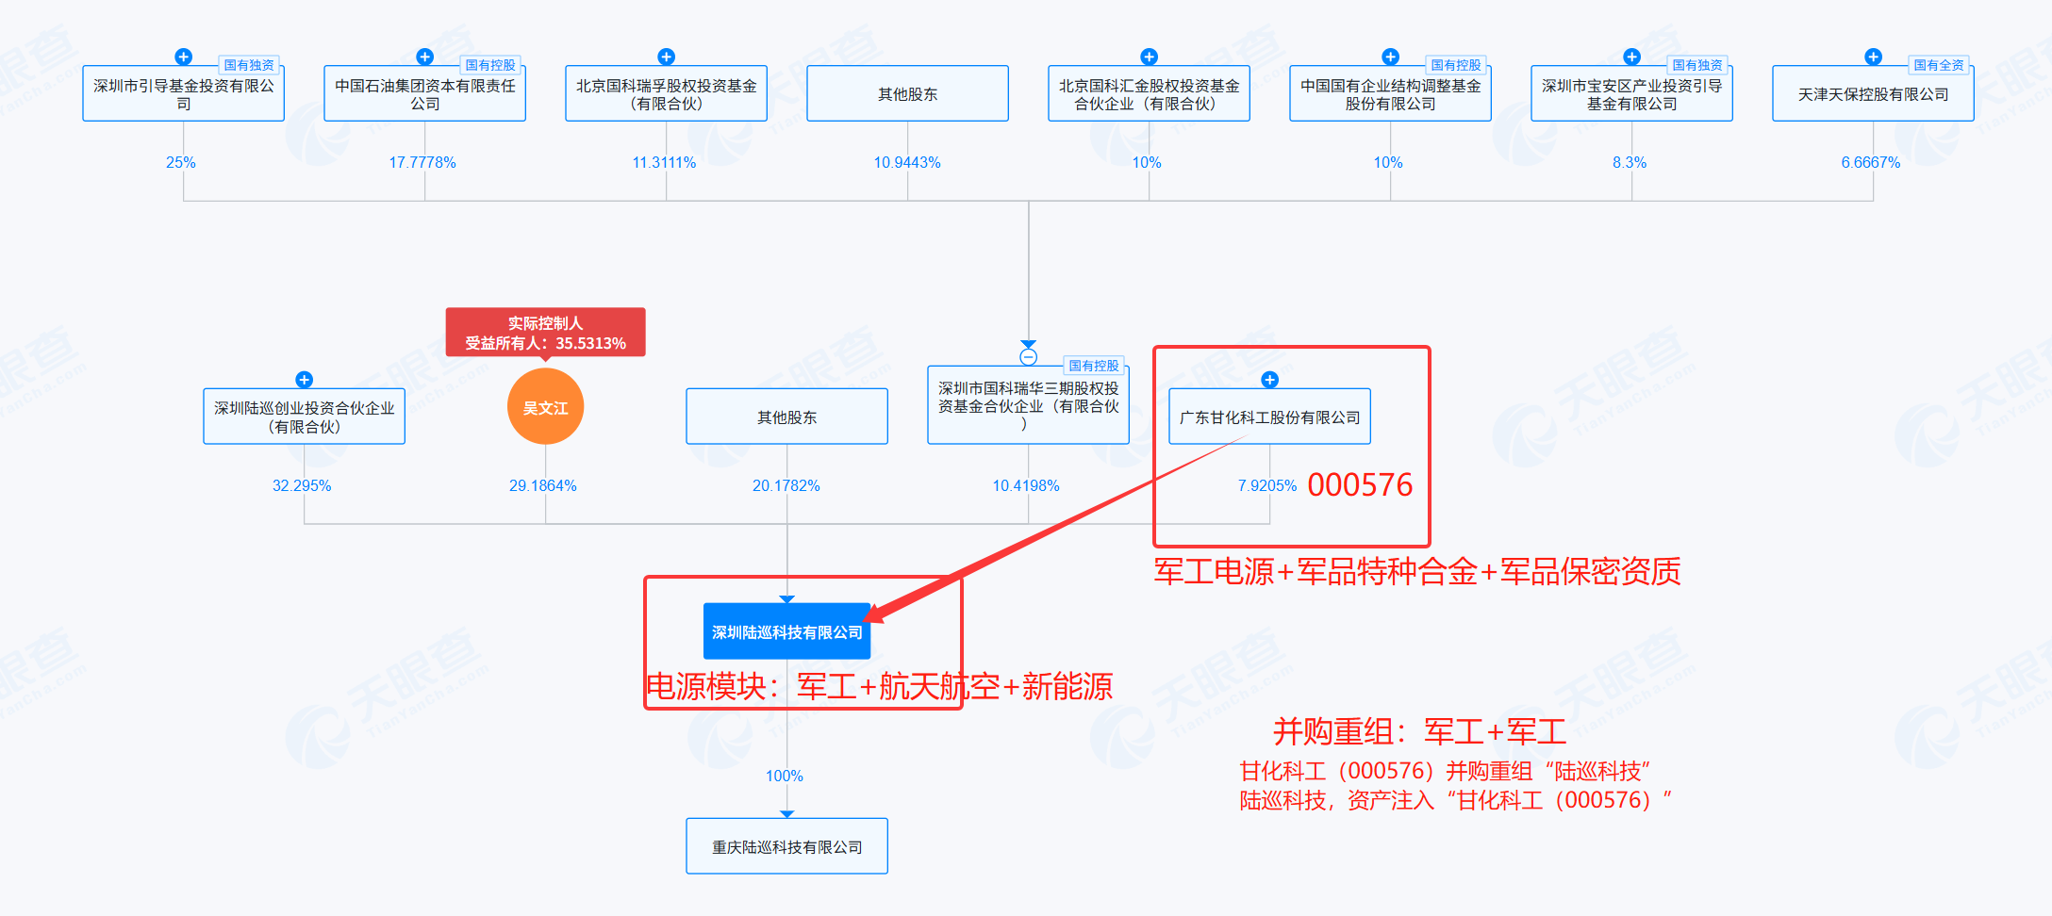Image resolution: width=2052 pixels, height=916 pixels.
Task: Expand 中国石油集团资本有限责任公司 plus icon
Action: pos(425,57)
